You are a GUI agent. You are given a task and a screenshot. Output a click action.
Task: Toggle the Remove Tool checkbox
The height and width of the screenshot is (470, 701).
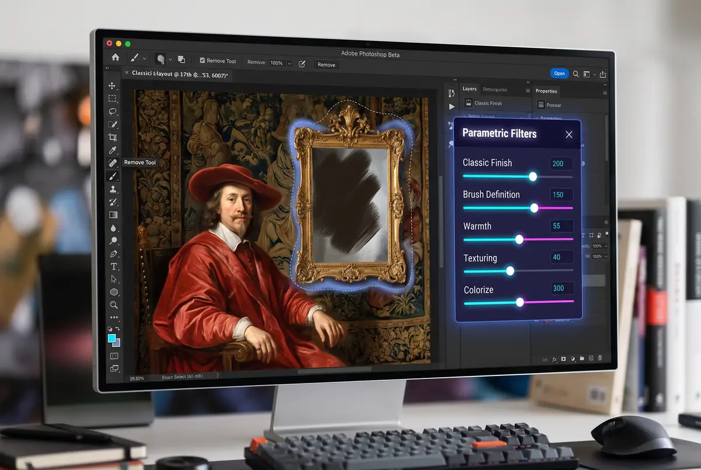202,60
